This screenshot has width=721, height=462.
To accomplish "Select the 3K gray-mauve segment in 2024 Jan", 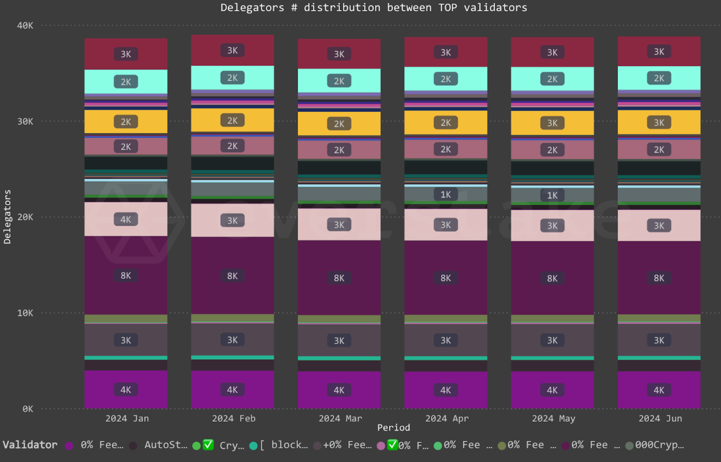I will click(x=126, y=340).
